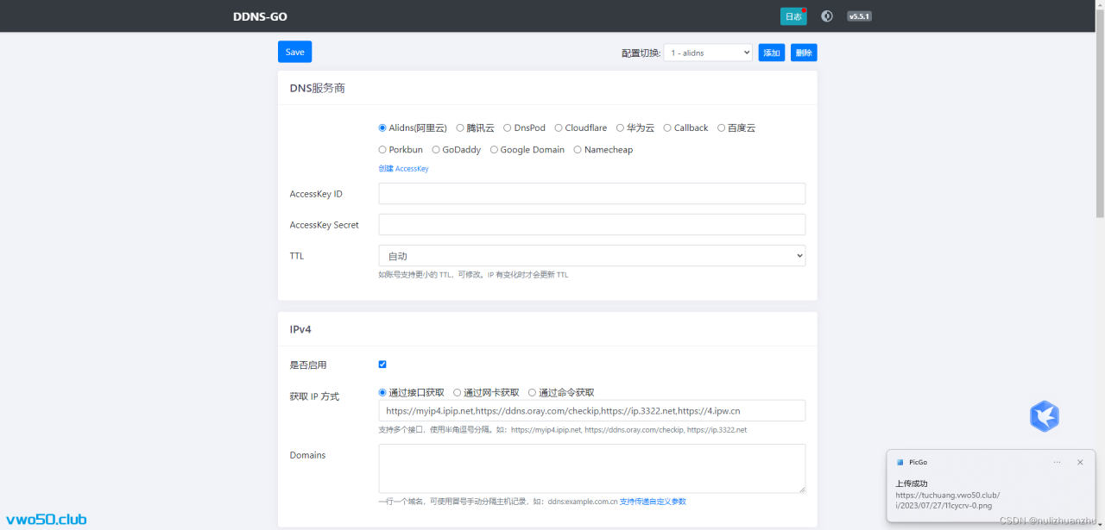Screen dimensions: 1105x530
Task: Choose the DnsPod radio option
Action: point(508,128)
